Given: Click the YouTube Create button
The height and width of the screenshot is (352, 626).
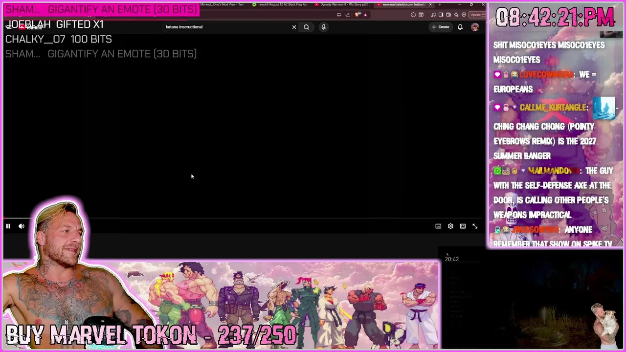Looking at the screenshot, I should tap(440, 27).
